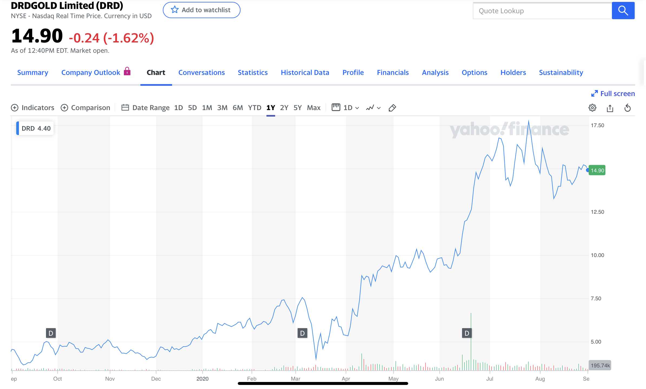Click the share chart icon

610,108
